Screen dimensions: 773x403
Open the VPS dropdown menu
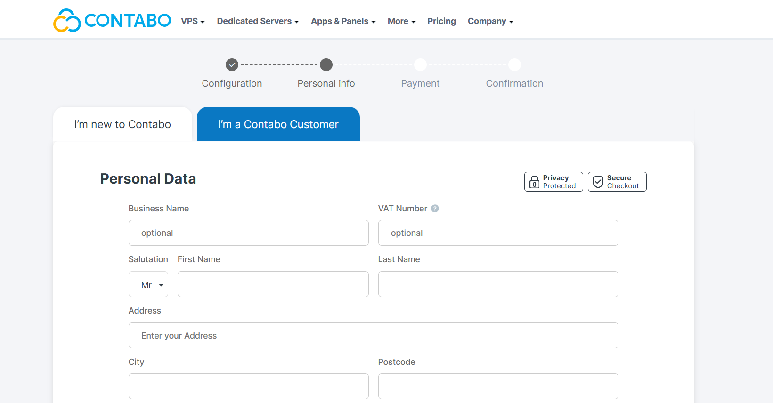[x=193, y=21]
